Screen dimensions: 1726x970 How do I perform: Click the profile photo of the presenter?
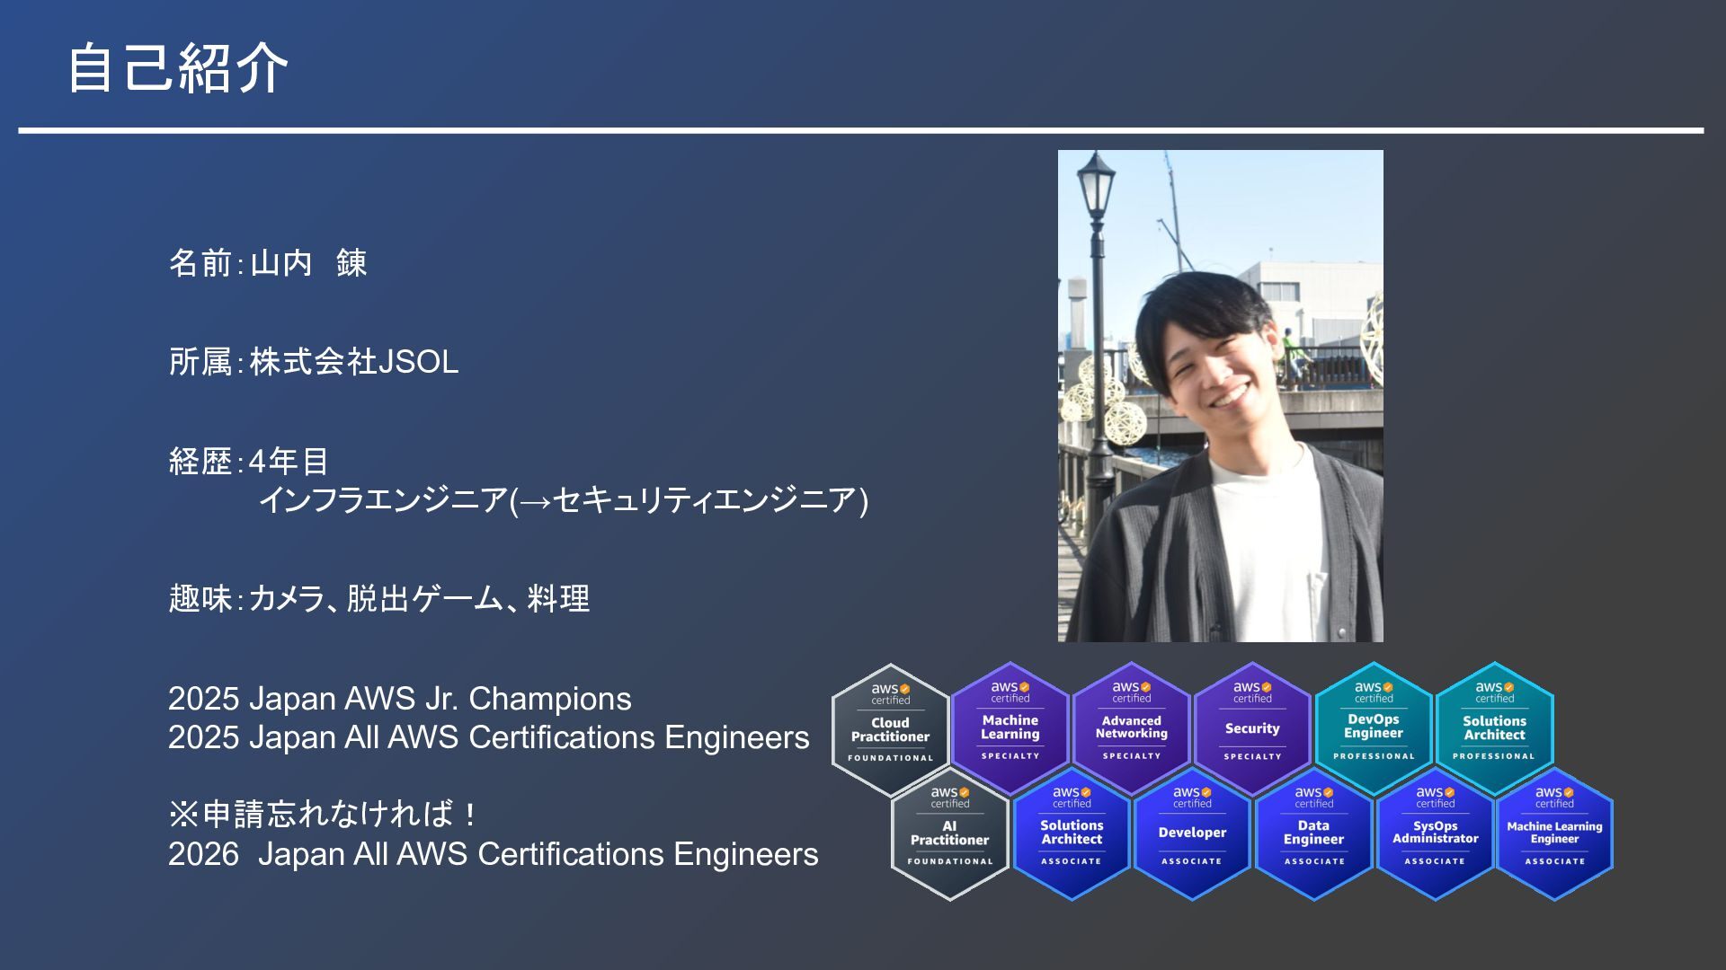(x=1220, y=395)
